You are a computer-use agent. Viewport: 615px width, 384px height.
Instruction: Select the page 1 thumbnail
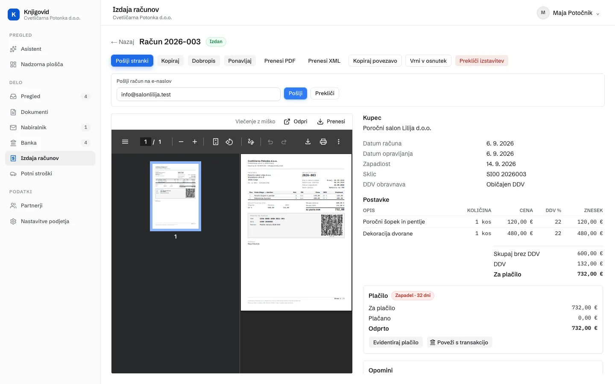point(176,196)
